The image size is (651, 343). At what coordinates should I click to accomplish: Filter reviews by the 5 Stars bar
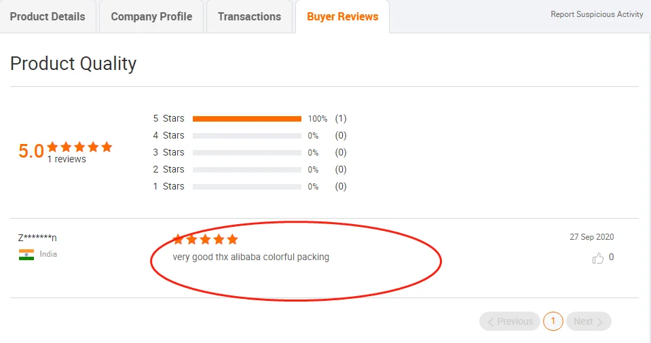pyautogui.click(x=246, y=119)
